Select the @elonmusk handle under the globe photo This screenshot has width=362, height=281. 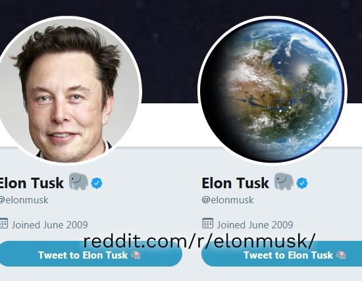pyautogui.click(x=228, y=200)
